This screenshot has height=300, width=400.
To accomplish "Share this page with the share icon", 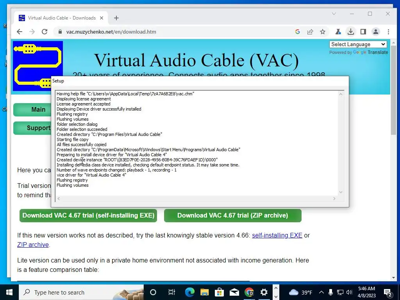I will (x=310, y=32).
